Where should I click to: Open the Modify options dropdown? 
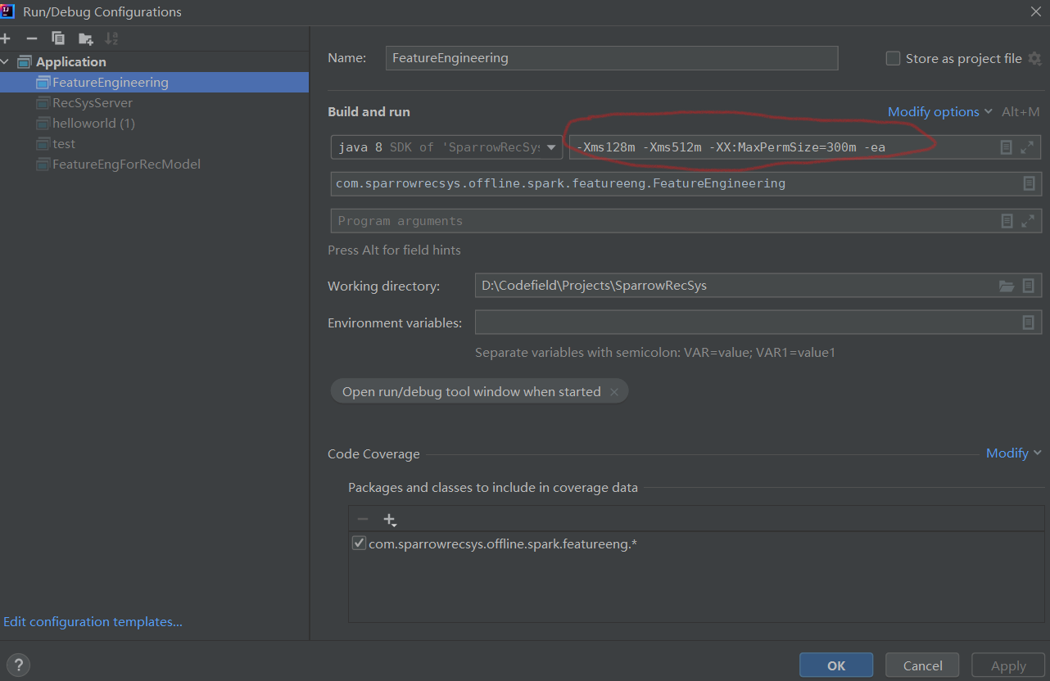[x=940, y=111]
